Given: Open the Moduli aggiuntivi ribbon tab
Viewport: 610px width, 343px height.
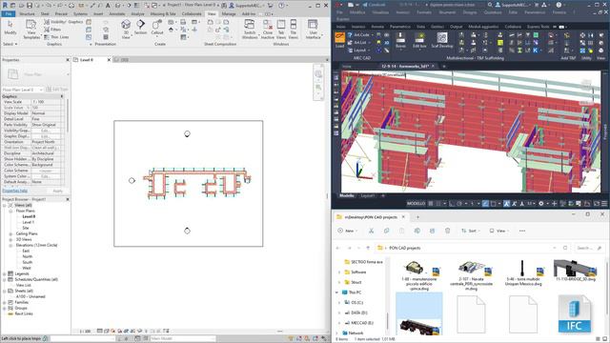Looking at the screenshot, I should [483, 27].
